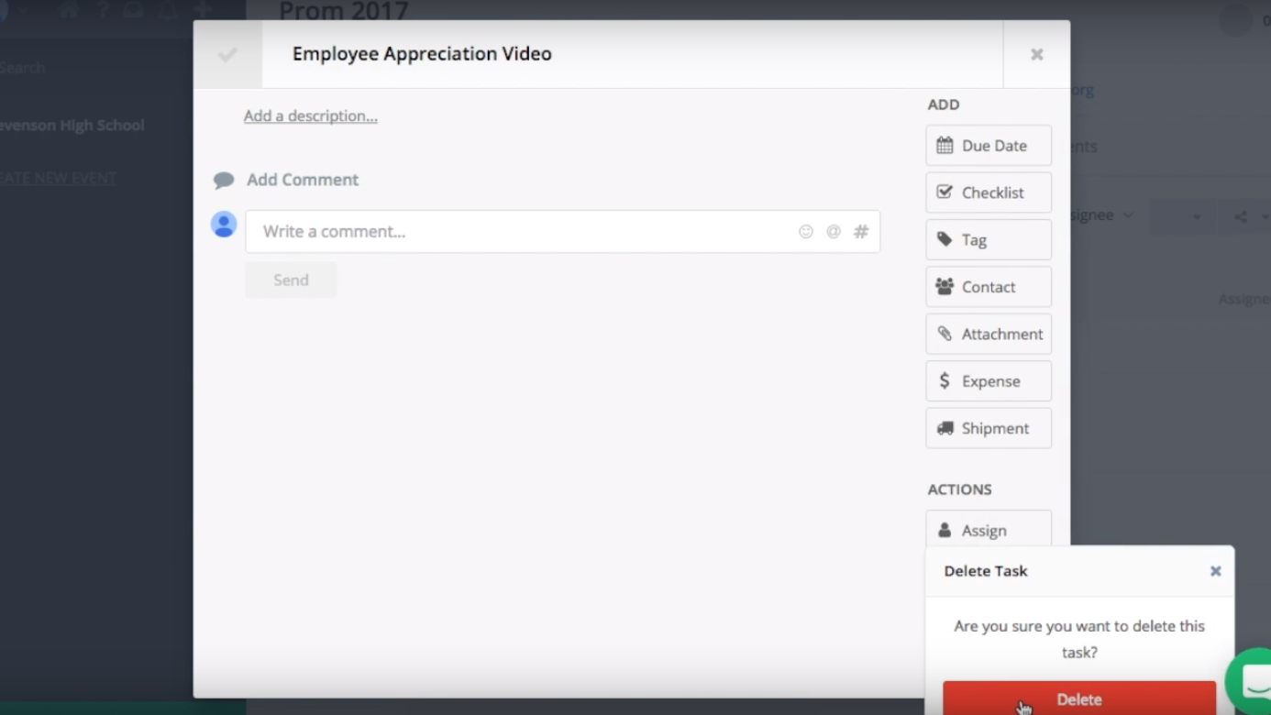Add a Due Date to the task
Viewport: 1271px width, 715px height.
click(988, 146)
